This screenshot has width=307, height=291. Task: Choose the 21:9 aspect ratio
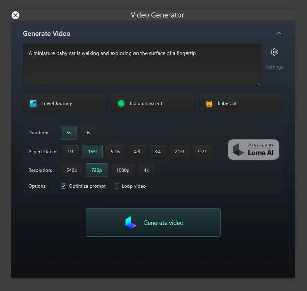tap(179, 152)
